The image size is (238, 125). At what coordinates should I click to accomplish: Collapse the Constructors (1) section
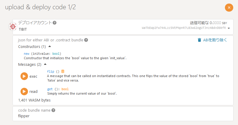click(x=50, y=46)
